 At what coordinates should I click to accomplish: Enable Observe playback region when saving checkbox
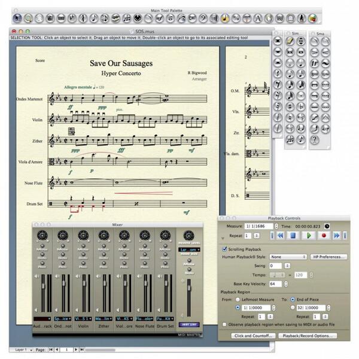tap(224, 324)
